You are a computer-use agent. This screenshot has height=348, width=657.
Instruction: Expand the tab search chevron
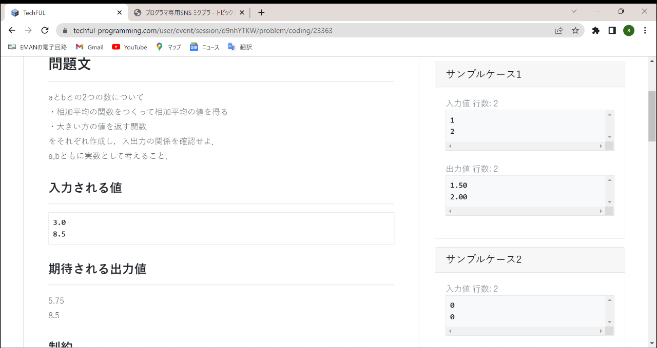pos(574,11)
